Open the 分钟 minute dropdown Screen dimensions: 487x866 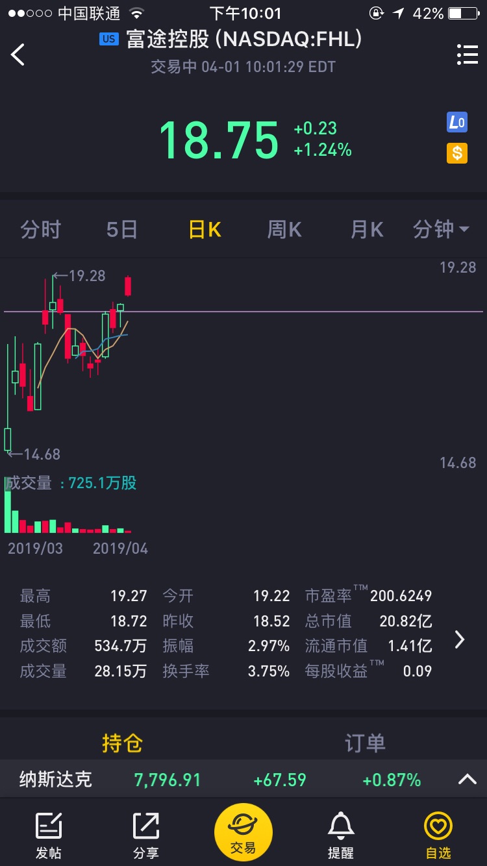[x=442, y=229]
